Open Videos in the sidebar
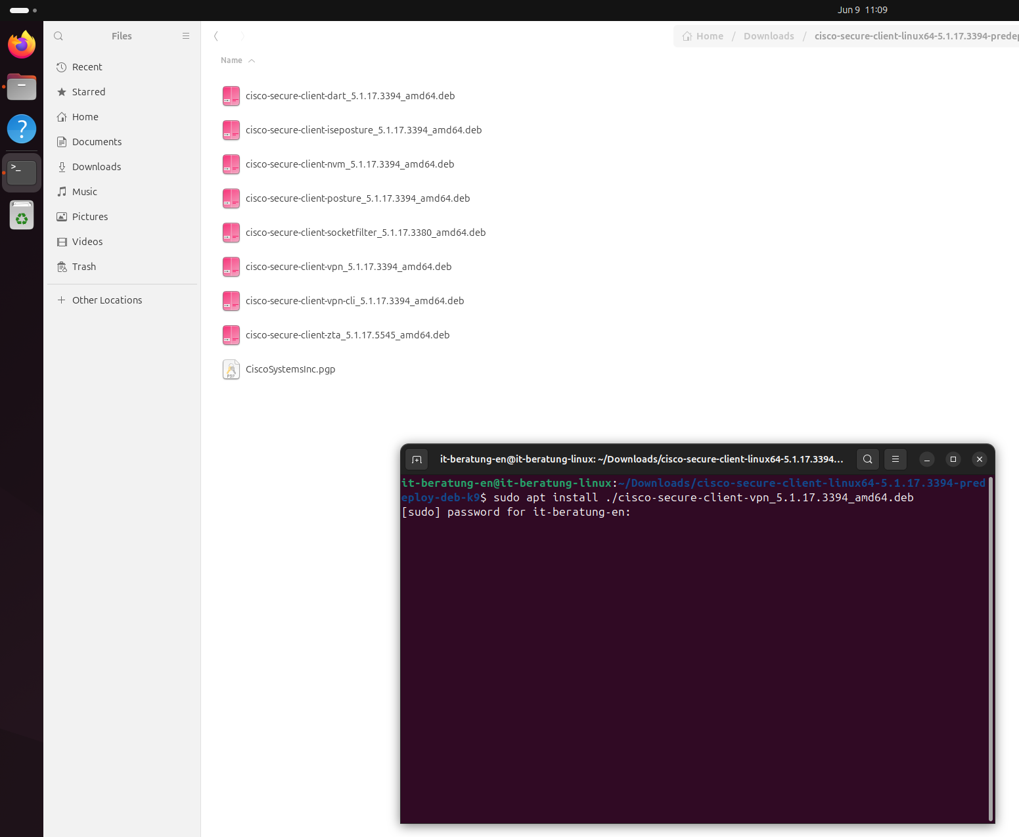 point(122,242)
